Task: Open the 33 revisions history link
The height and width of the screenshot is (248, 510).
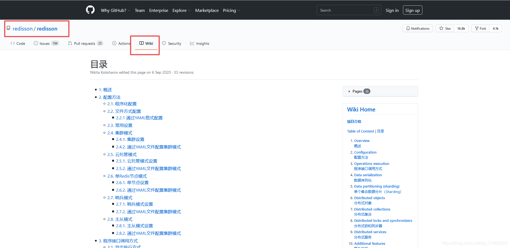Action: point(184,72)
